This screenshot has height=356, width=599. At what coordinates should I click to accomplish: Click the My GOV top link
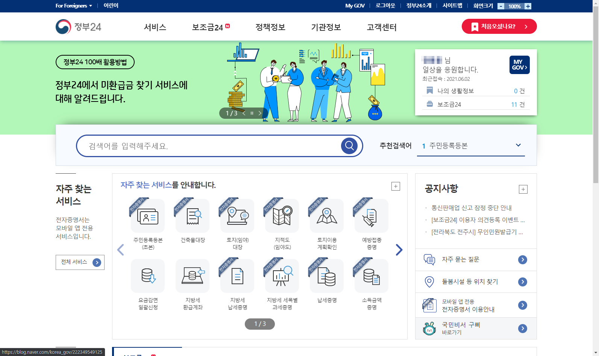click(355, 6)
